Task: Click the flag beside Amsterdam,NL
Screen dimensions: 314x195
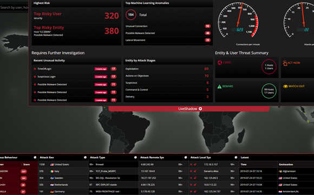Action: (280, 192)
